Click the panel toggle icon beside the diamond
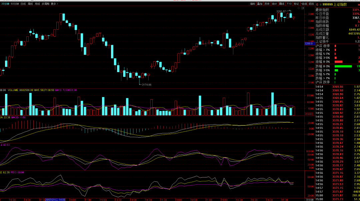 click(x=303, y=8)
